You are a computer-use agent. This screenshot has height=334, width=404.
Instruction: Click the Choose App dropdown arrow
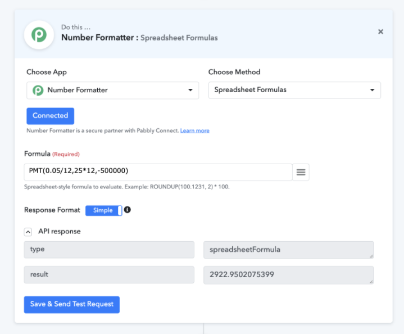[190, 90]
